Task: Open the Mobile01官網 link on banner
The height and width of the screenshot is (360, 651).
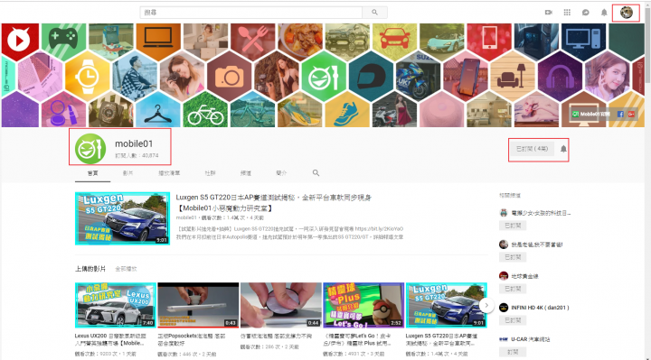Action: (x=591, y=114)
